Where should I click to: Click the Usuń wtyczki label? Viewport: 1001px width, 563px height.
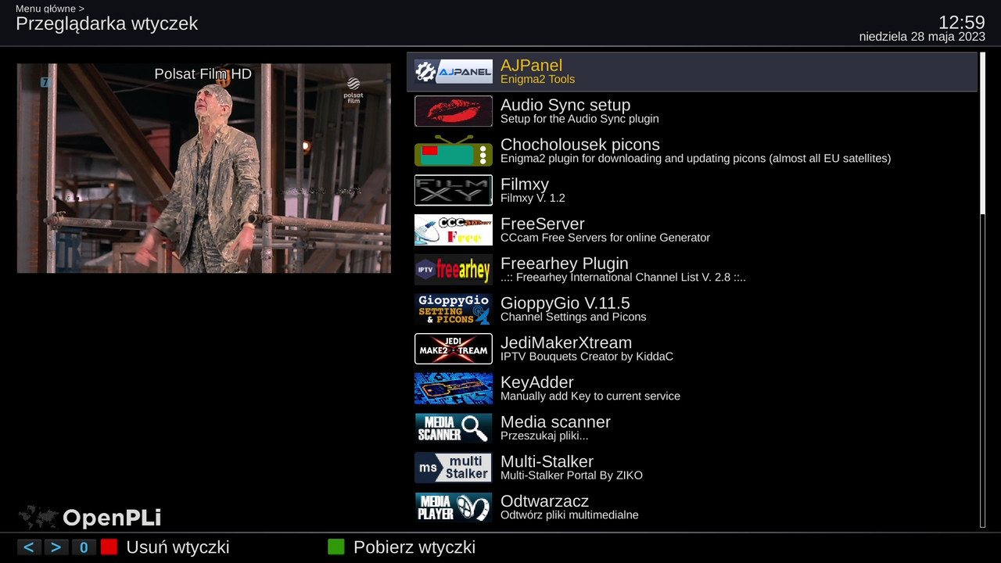click(178, 547)
